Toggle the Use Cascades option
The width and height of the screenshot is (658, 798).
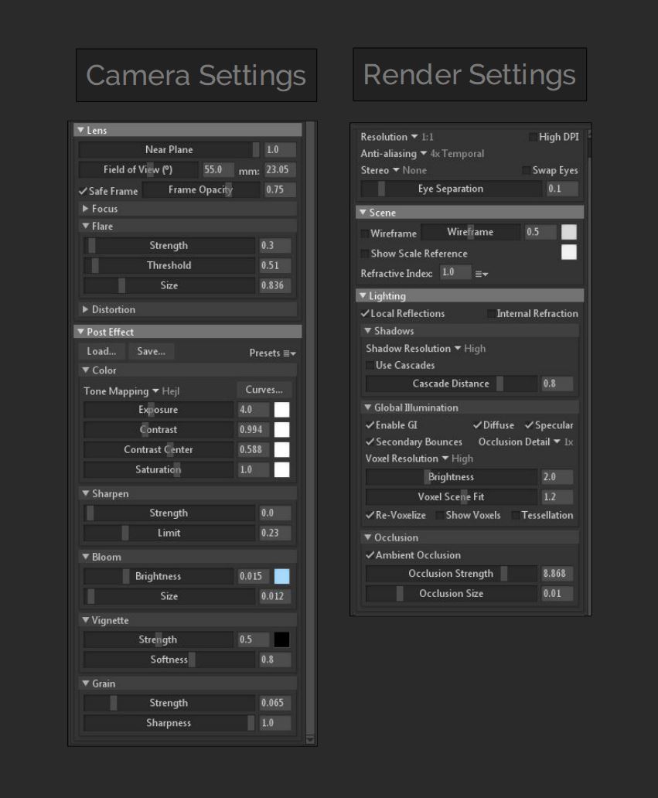coord(368,365)
